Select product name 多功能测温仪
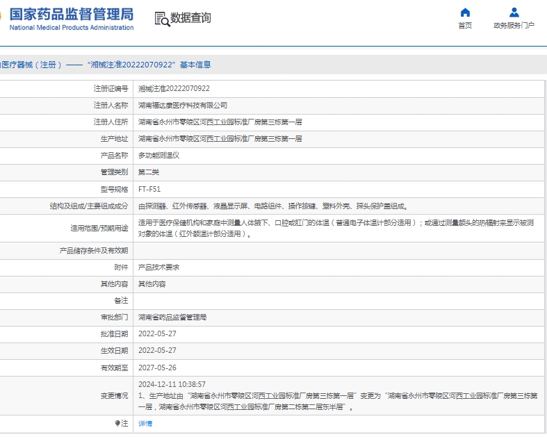The width and height of the screenshot is (547, 437). pos(158,156)
